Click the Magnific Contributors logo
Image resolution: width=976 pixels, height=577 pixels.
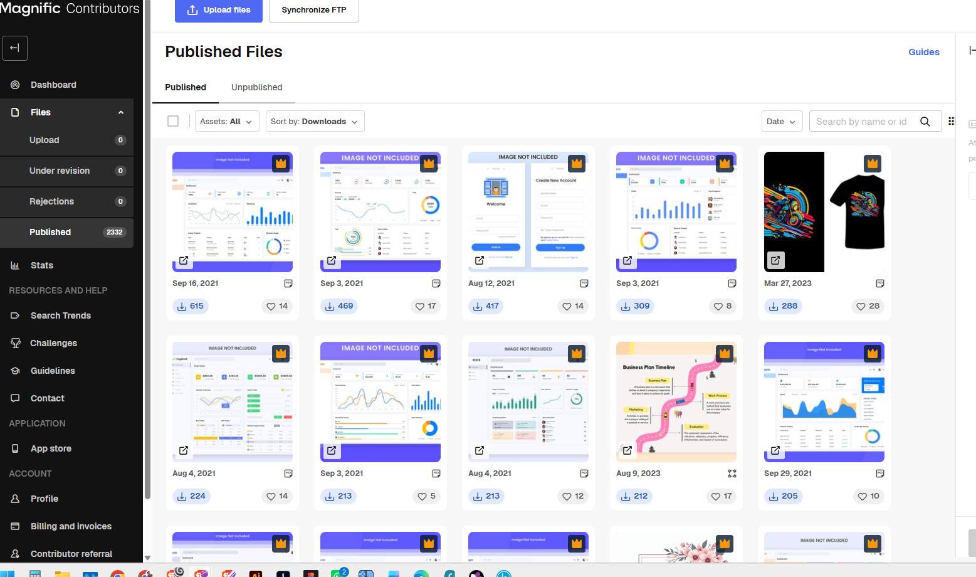[x=70, y=8]
